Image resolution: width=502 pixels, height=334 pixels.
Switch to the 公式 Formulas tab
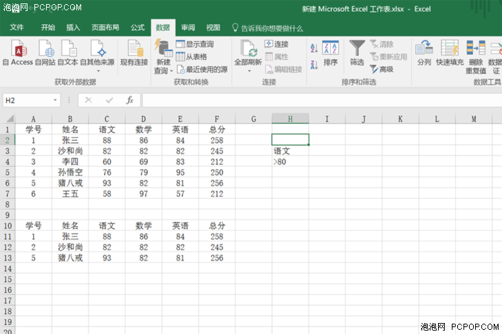[x=138, y=27]
